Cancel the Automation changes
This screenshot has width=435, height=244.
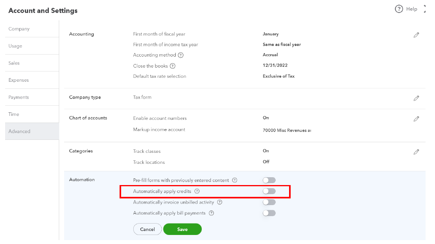147,229
